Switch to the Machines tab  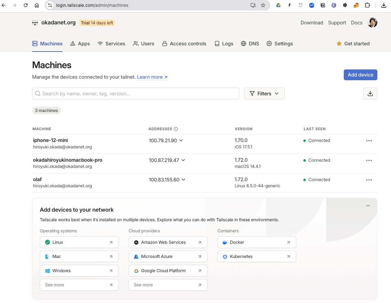[47, 44]
